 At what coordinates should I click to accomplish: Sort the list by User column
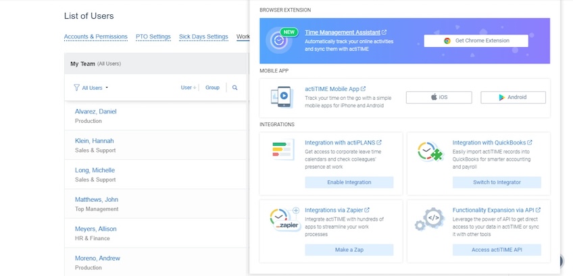(189, 88)
